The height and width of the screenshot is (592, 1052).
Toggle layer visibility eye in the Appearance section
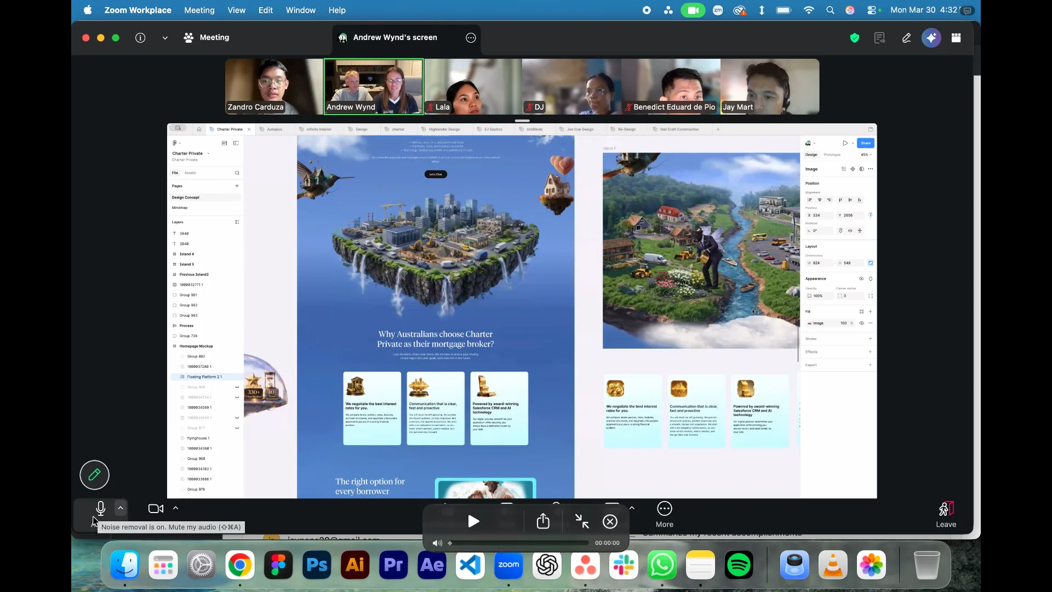861,279
